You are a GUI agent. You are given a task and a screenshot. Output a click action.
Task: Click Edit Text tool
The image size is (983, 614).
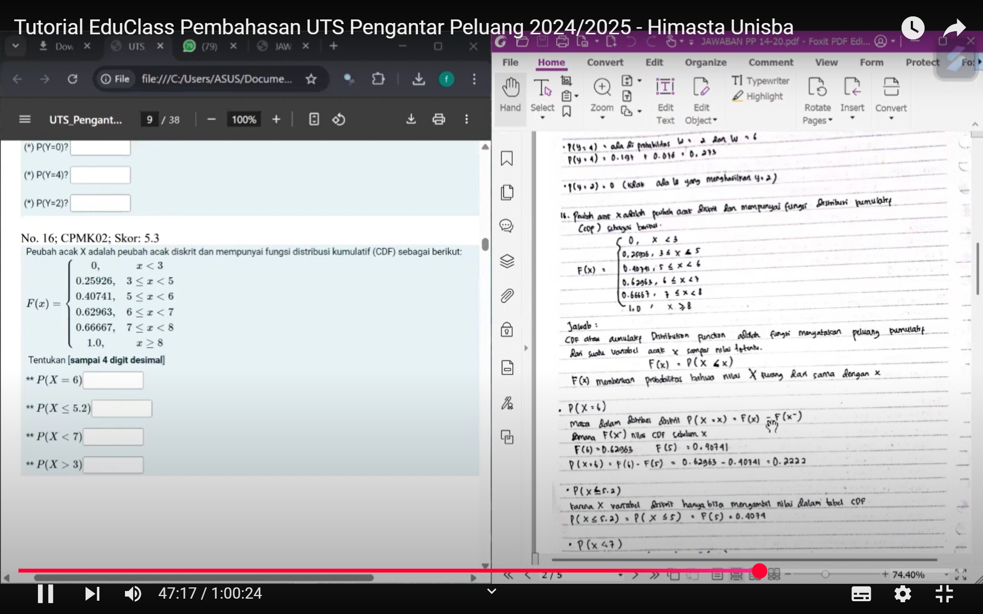(665, 101)
